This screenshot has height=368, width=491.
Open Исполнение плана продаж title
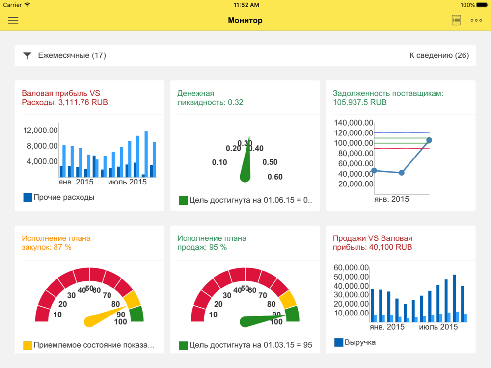coord(212,243)
